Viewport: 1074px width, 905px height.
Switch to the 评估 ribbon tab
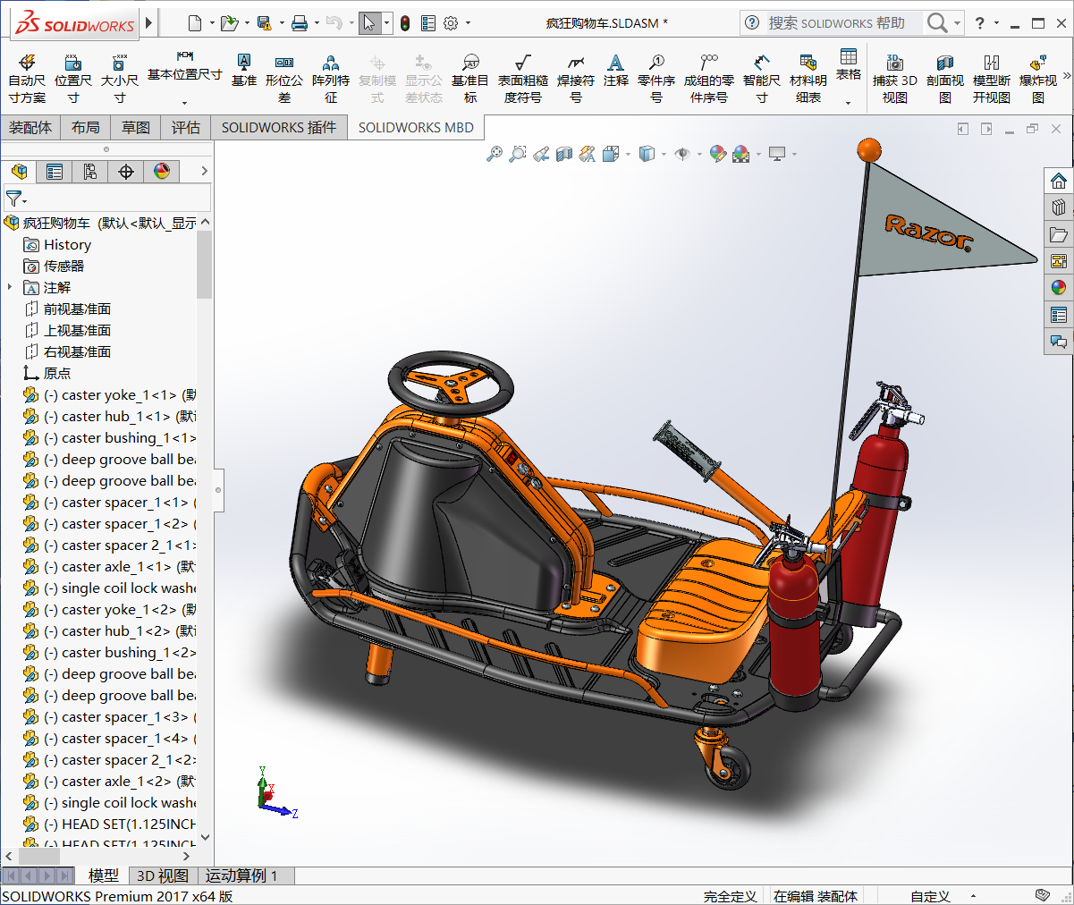(186, 128)
